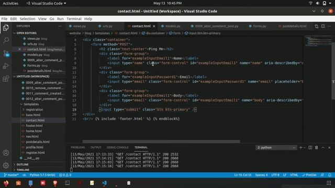
Task: Switch to the Problems panel tab
Action: click(x=78, y=147)
